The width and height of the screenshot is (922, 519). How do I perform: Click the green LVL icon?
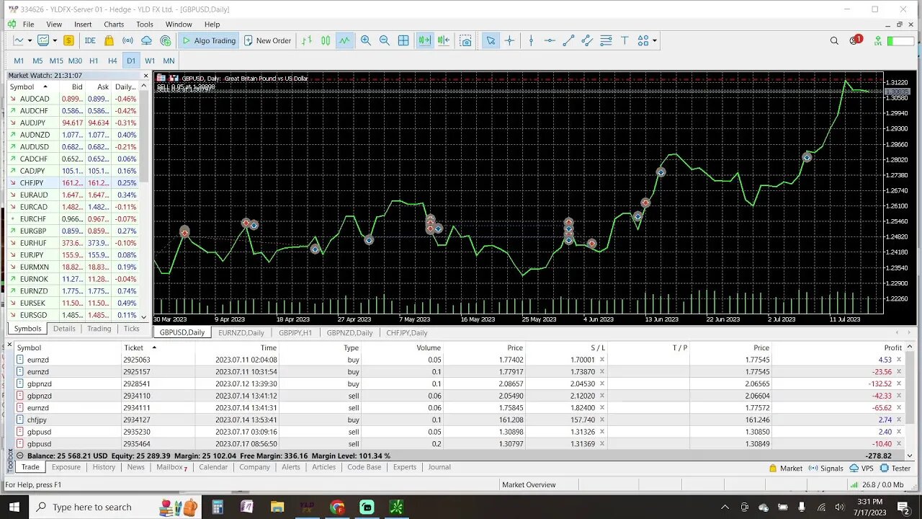[x=878, y=41]
